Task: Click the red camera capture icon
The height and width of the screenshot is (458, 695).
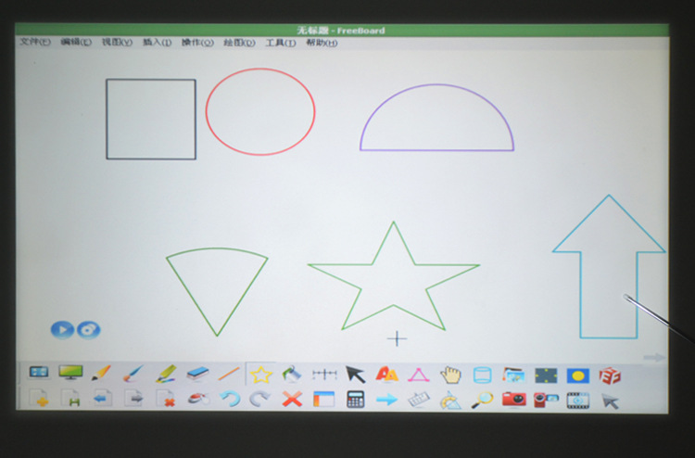Action: [x=513, y=400]
